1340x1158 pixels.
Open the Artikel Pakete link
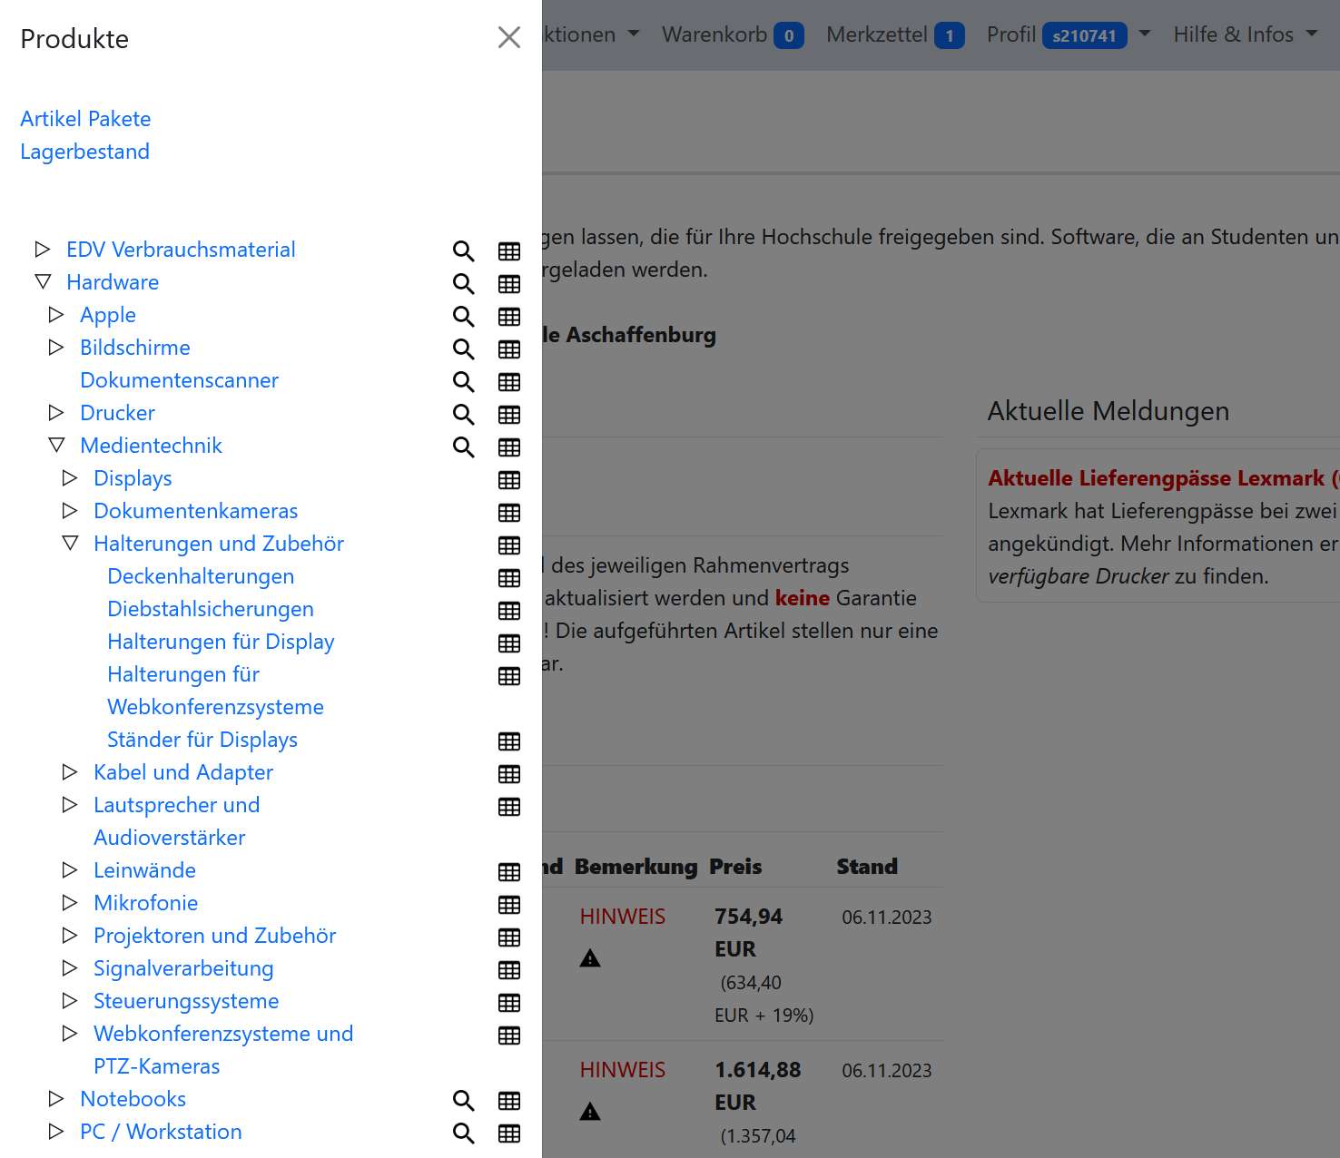coord(85,119)
